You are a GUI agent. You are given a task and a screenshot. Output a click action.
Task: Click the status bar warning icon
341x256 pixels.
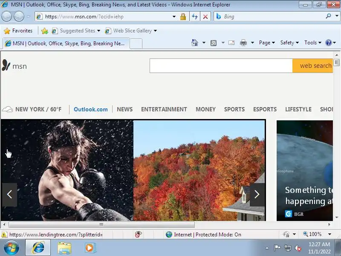[x=4, y=235]
